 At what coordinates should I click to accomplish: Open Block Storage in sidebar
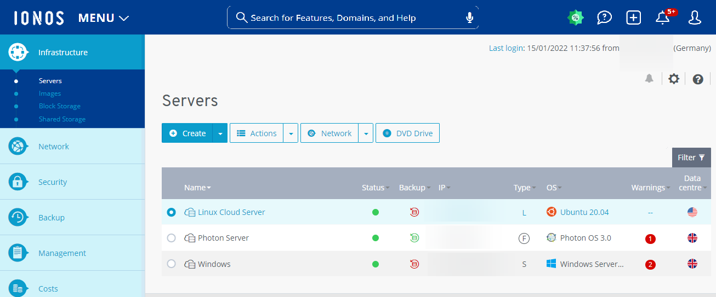[x=60, y=106]
